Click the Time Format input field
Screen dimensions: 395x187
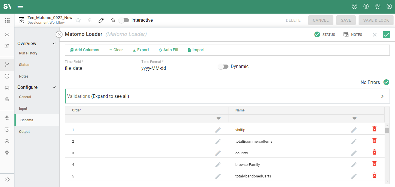(x=177, y=69)
